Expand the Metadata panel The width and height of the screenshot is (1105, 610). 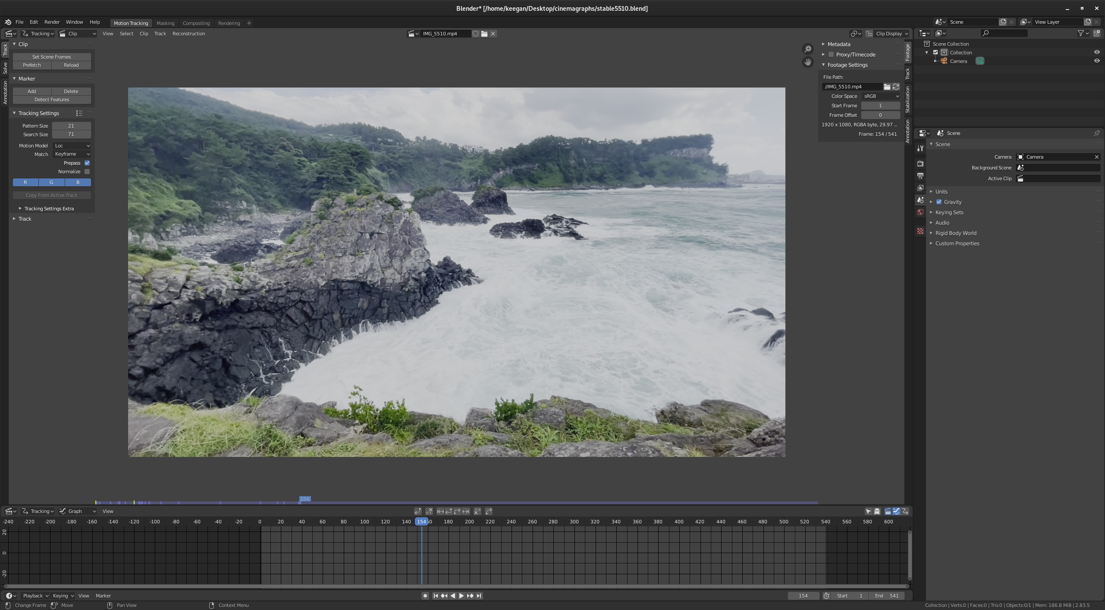838,44
